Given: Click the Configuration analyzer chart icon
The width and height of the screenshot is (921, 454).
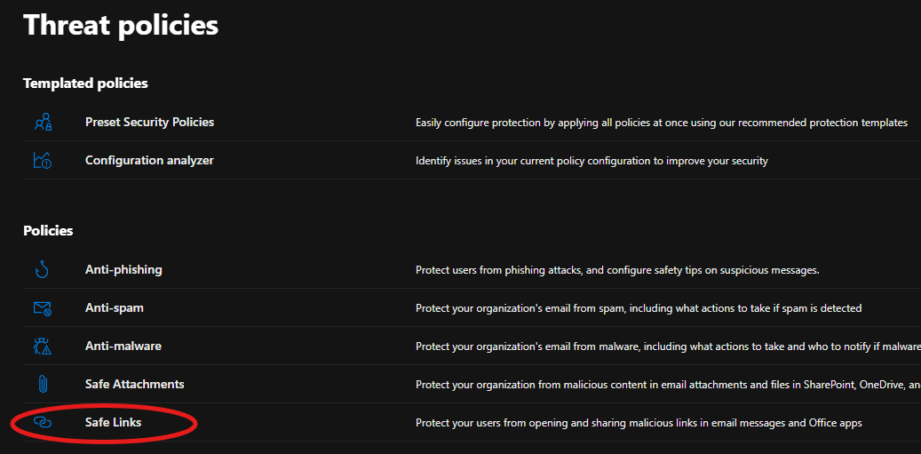Looking at the screenshot, I should point(43,161).
